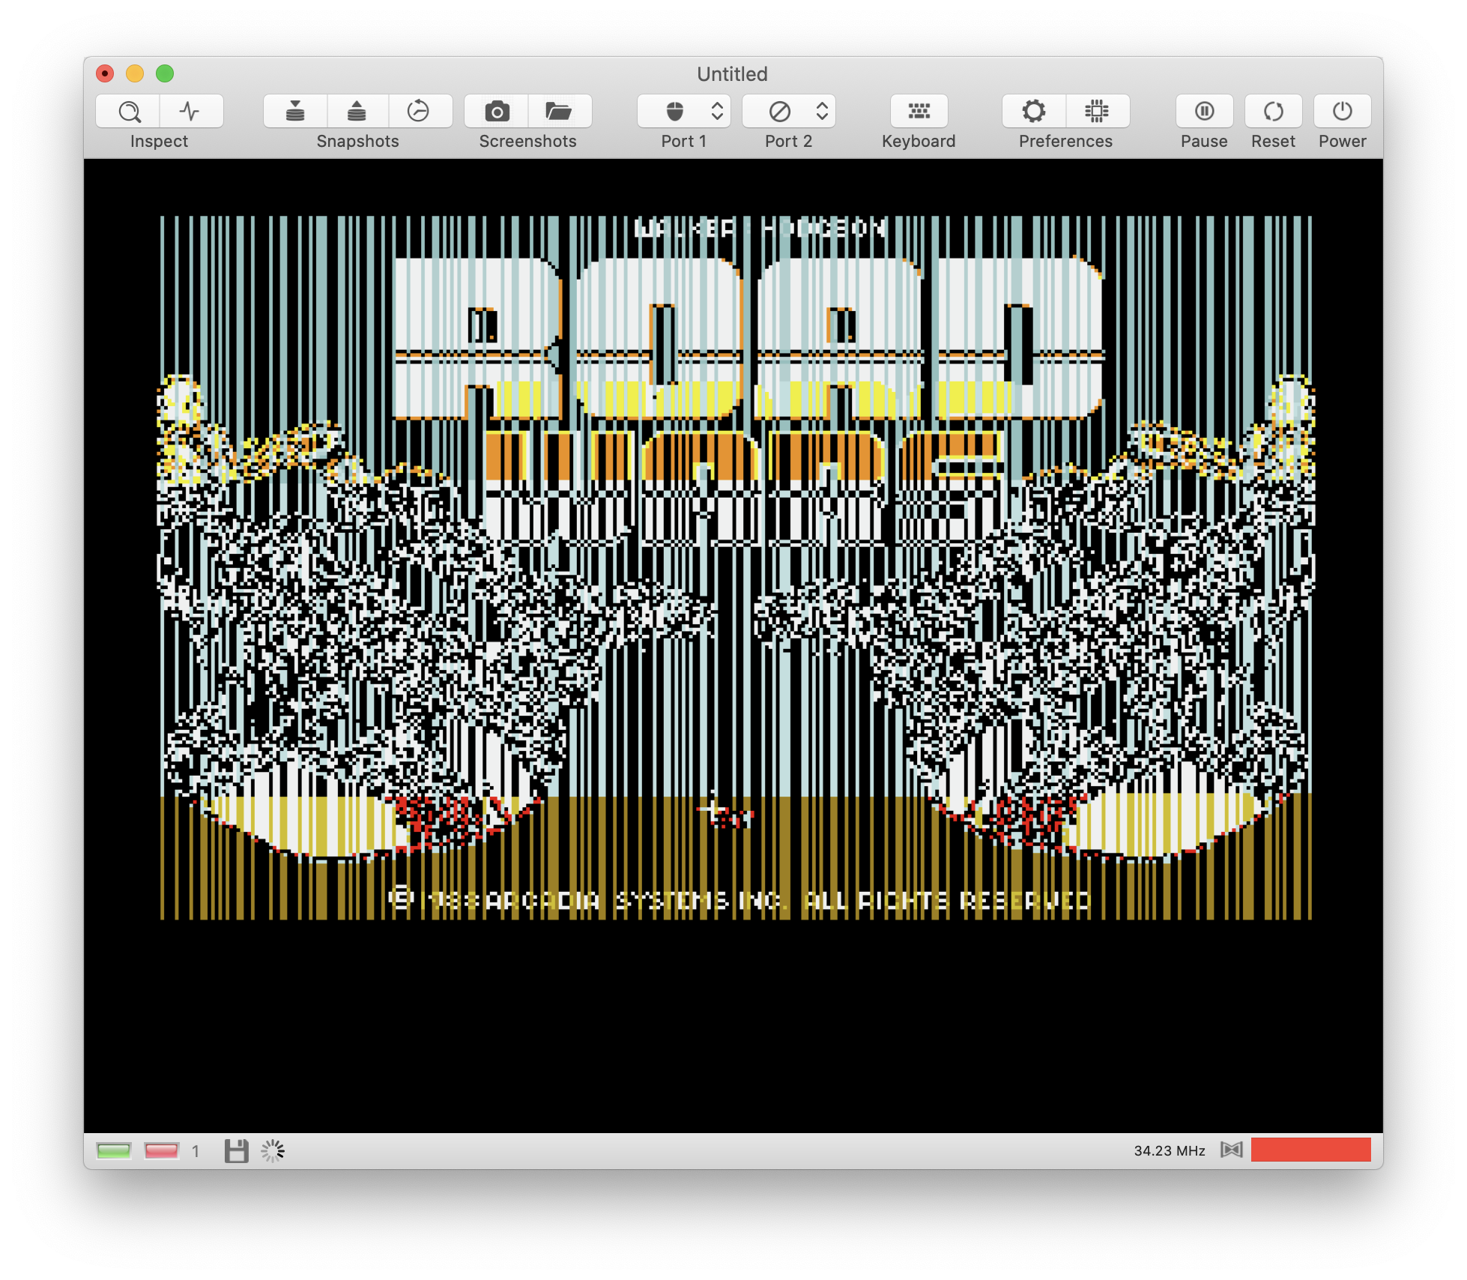Open the Inspector magnifier tool

129,112
